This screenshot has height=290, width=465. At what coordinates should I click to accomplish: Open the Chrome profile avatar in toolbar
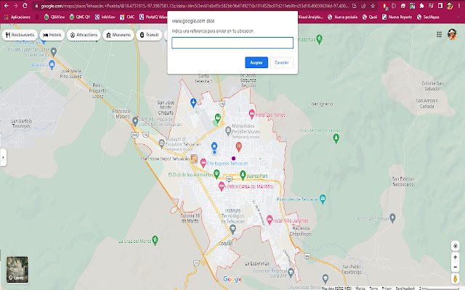coord(450,6)
